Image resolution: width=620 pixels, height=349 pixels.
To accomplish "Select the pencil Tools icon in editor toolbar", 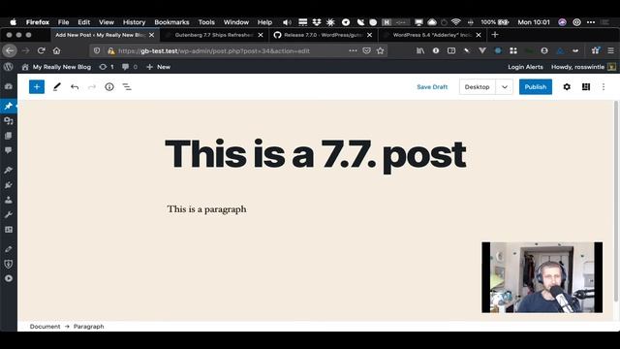I will [56, 86].
